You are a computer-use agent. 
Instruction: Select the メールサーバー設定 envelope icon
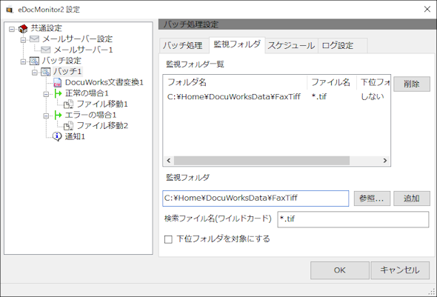35,39
